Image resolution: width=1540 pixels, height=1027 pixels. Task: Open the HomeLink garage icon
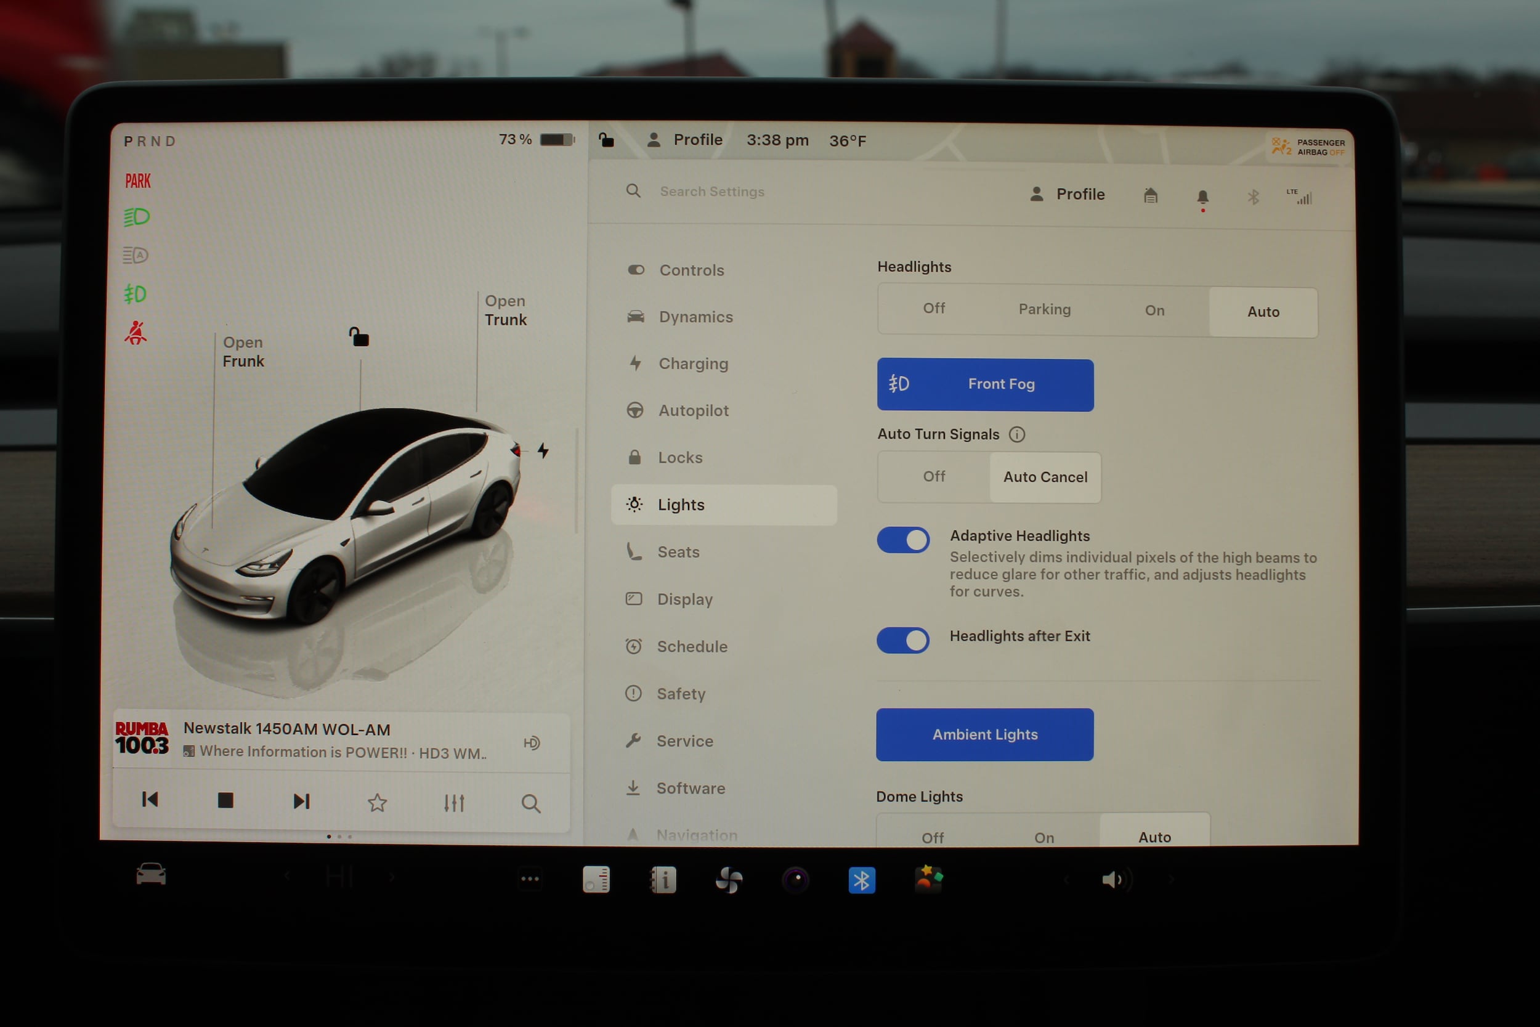pos(1151,195)
